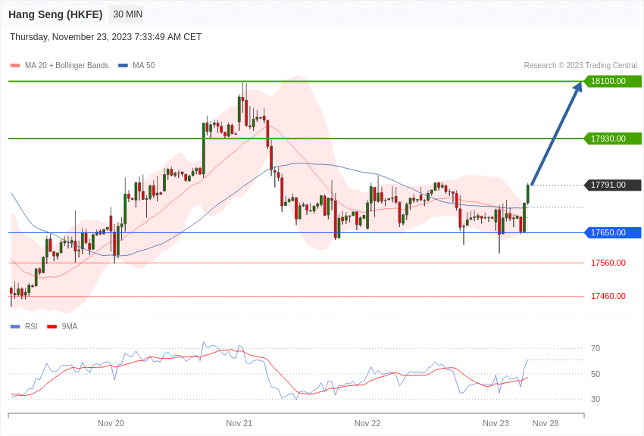Image resolution: width=644 pixels, height=436 pixels.
Task: Click the Thursday, November 23, 2023 timestamp
Action: (105, 37)
